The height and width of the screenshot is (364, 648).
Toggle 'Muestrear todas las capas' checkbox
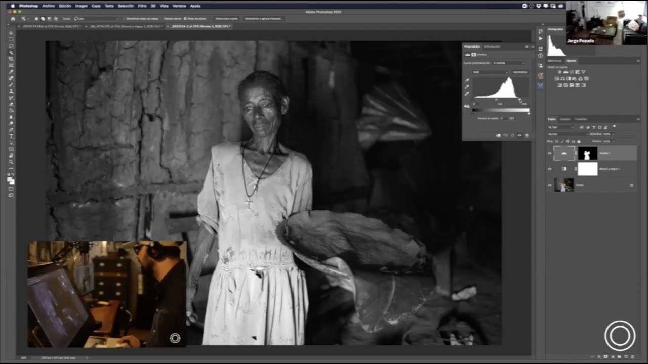pos(124,19)
